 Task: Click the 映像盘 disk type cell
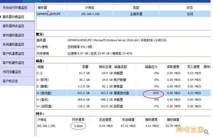(x=118, y=86)
